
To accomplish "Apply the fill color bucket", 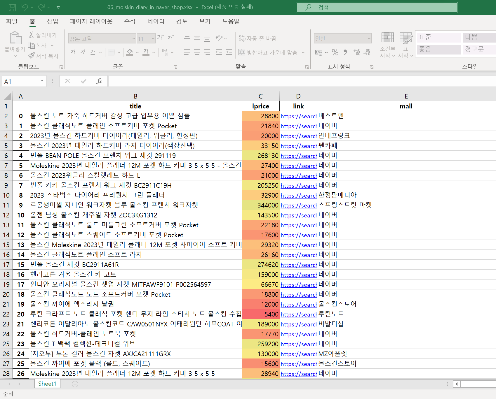I will tap(130, 52).
